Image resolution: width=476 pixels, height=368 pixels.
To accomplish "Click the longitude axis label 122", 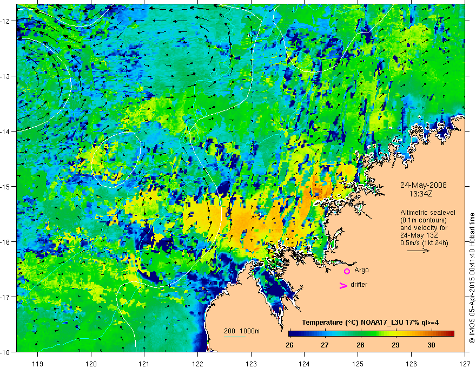I will [197, 364].
